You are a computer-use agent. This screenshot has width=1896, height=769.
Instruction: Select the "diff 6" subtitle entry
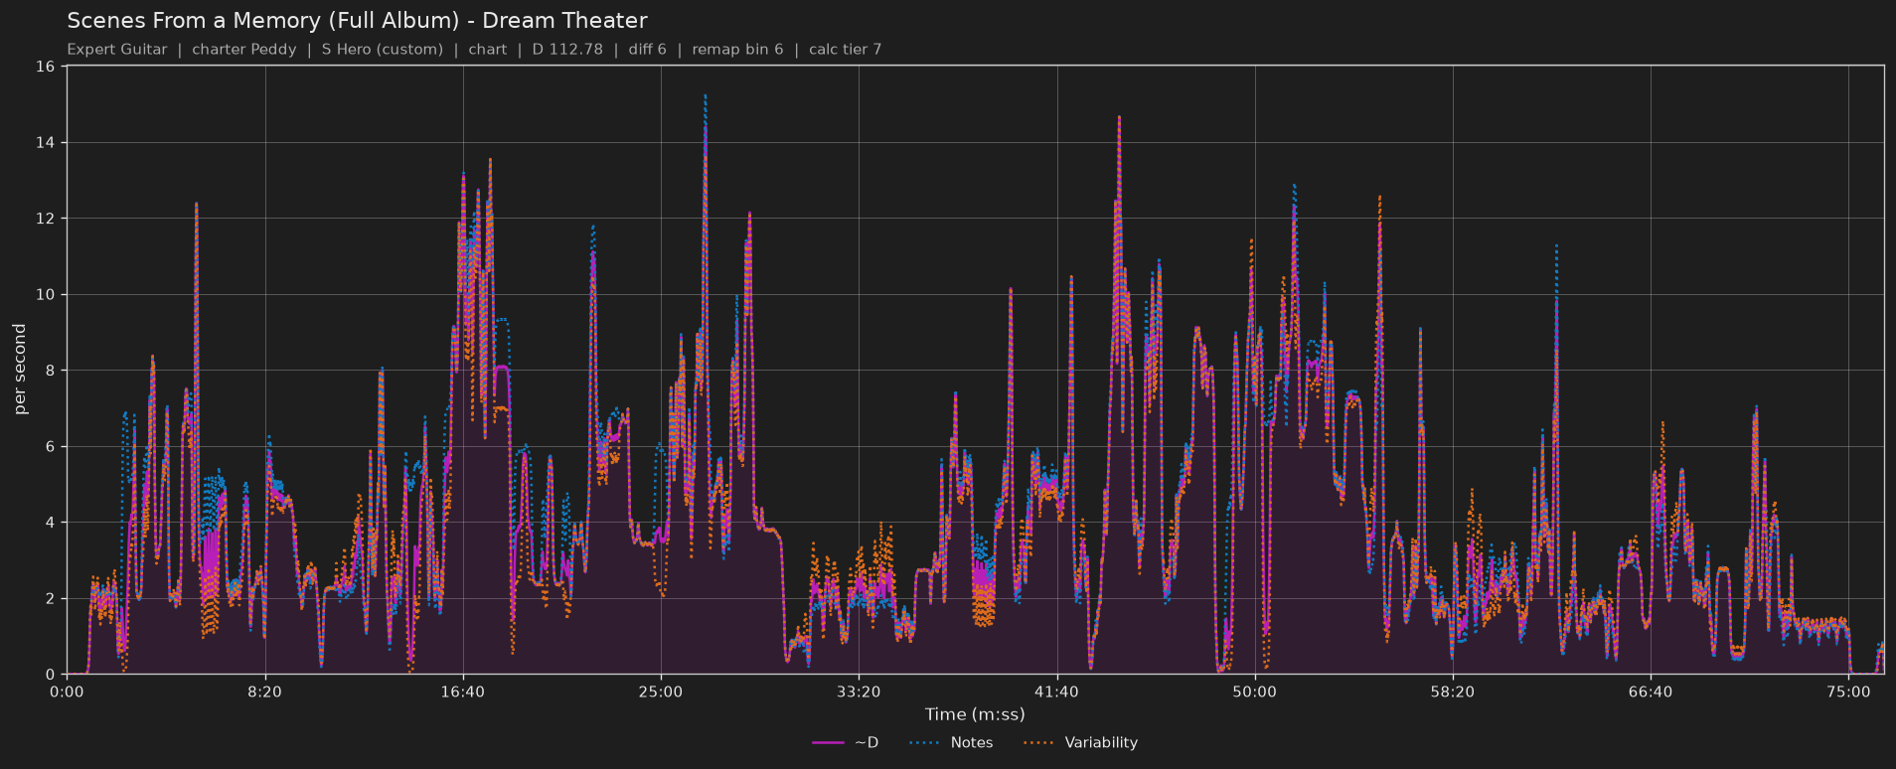click(647, 50)
